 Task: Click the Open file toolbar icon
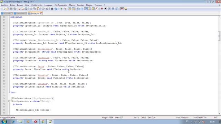tap(7, 9)
